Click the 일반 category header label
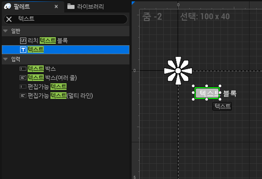This screenshot has height=179, width=262. click(16, 31)
